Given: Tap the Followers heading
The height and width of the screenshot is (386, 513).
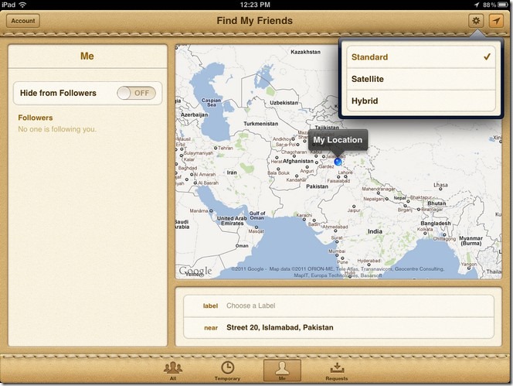Looking at the screenshot, I should point(36,118).
